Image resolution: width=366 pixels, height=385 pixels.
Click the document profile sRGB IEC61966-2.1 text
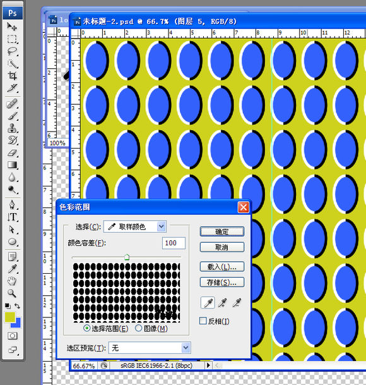(156, 365)
